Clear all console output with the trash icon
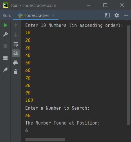Viewport: 131px width, 142px height. [16, 72]
